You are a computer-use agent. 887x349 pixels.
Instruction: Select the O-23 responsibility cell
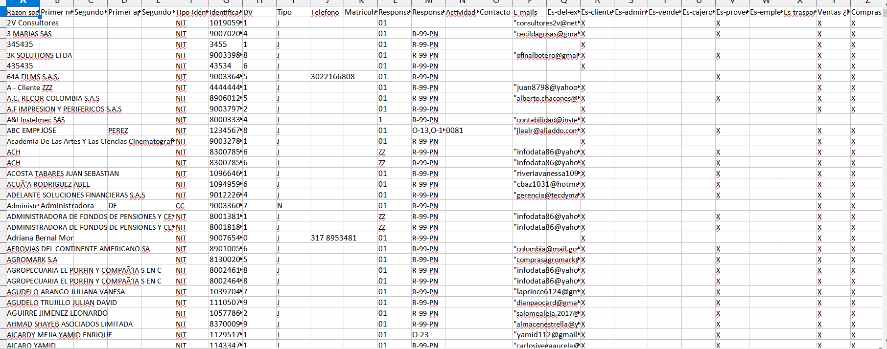click(x=428, y=335)
